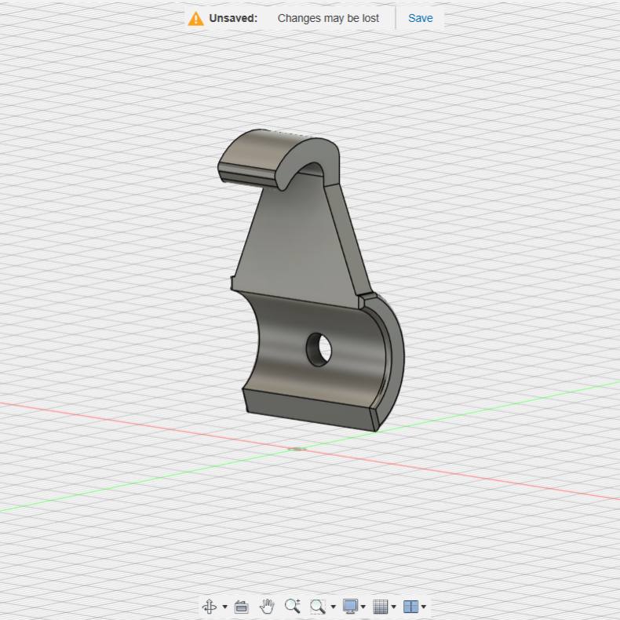Open the Grid and Snaps icon
Screen dimensions: 620x620
[x=381, y=607]
